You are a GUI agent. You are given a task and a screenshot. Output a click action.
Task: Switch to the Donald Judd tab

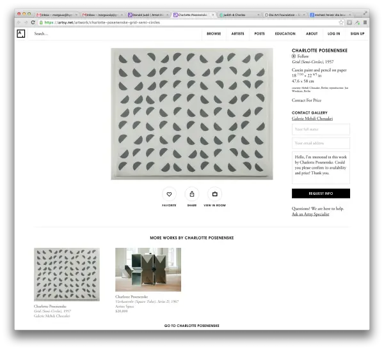[x=148, y=15]
